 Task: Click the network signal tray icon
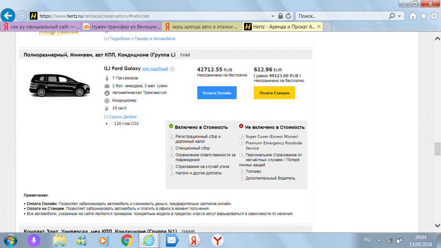[390, 240]
